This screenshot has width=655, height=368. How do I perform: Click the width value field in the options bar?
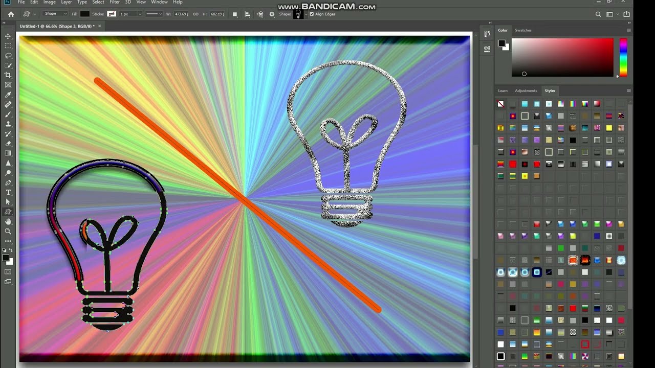(182, 14)
